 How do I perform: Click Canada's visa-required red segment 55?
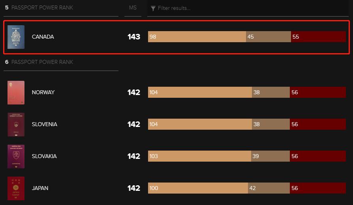[318, 37]
